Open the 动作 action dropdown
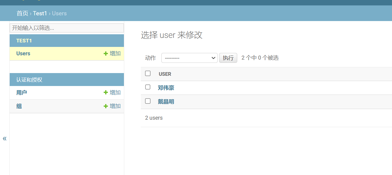The image size is (392, 175). click(190, 58)
